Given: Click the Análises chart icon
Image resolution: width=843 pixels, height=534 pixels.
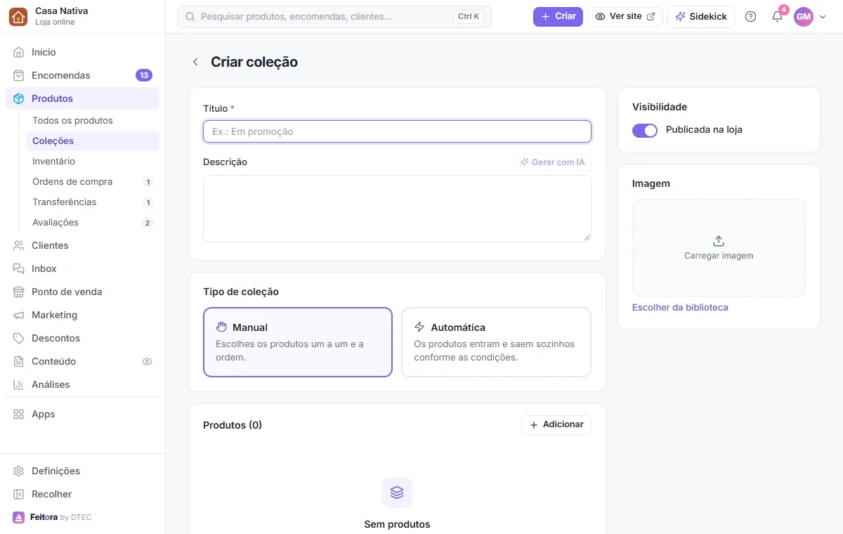Looking at the screenshot, I should [x=19, y=384].
